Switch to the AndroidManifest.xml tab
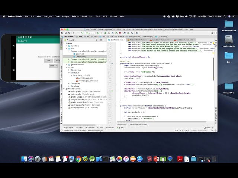This screenshot has width=238, height=178. point(137,40)
